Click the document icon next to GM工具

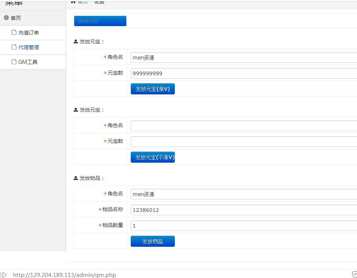[x=14, y=62]
